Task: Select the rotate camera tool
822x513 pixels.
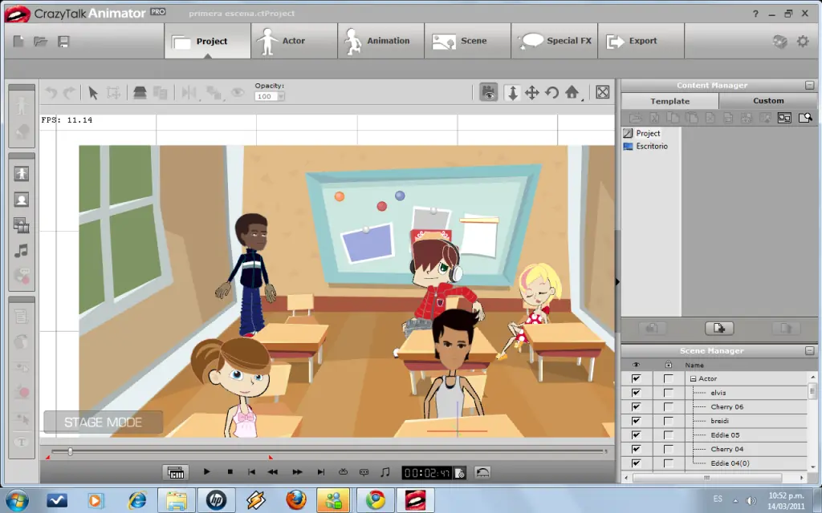Action: click(551, 93)
